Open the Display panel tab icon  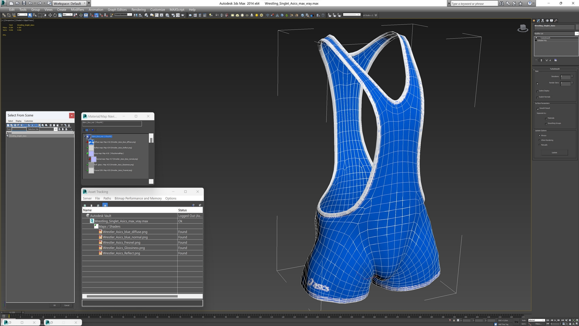click(552, 21)
